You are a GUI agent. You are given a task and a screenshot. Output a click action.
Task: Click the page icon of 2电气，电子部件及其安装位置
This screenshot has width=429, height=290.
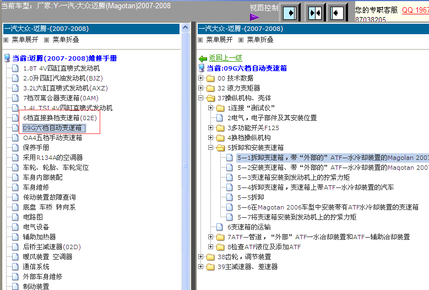[x=220, y=118]
